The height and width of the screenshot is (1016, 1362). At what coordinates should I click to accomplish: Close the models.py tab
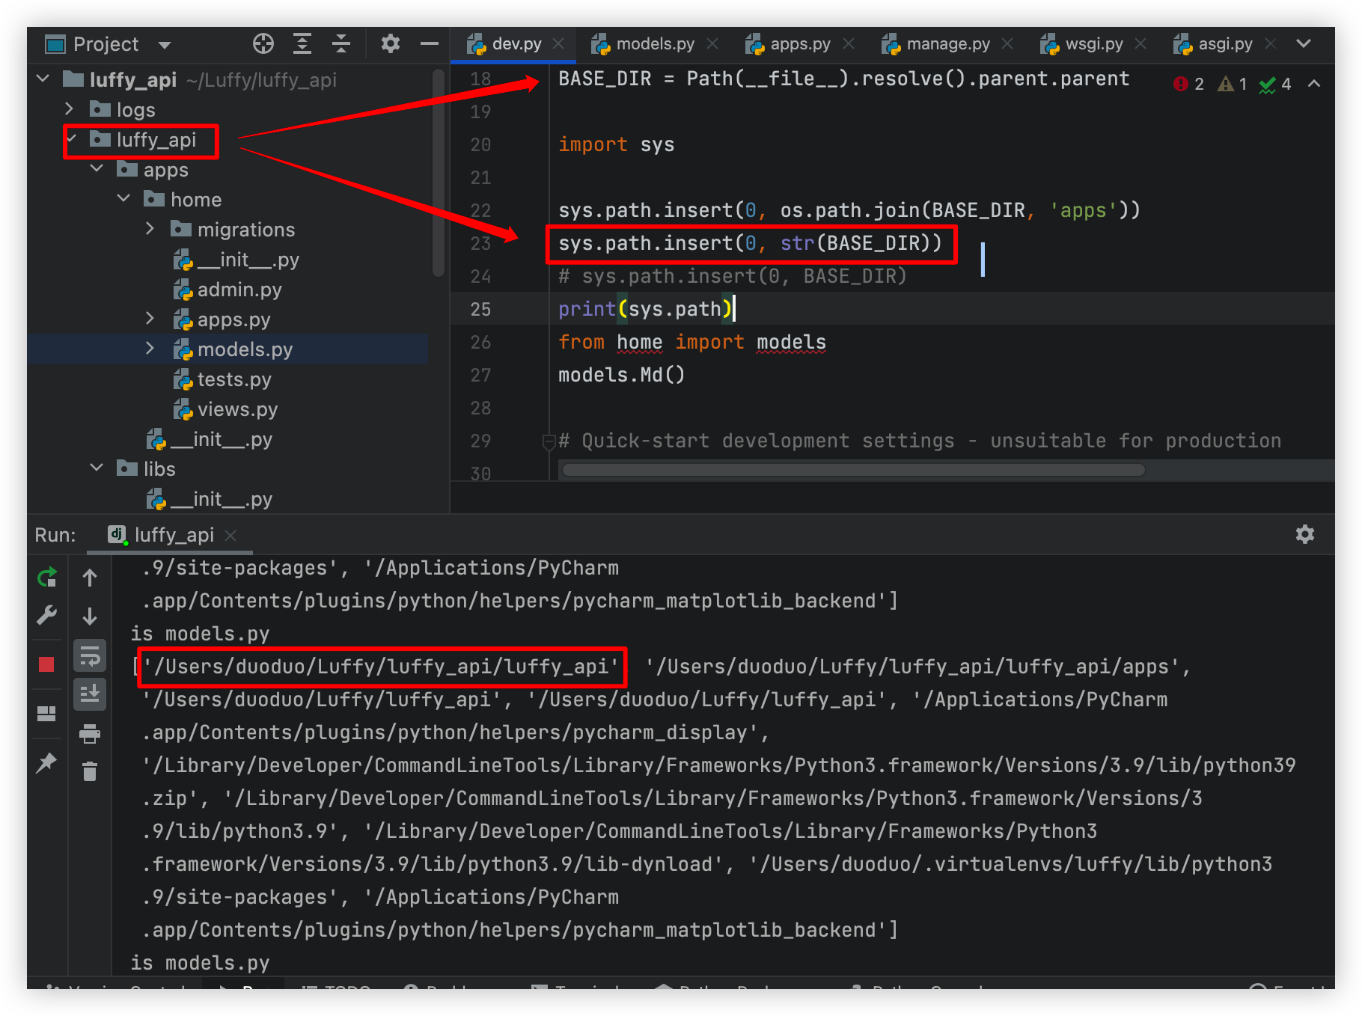(712, 44)
